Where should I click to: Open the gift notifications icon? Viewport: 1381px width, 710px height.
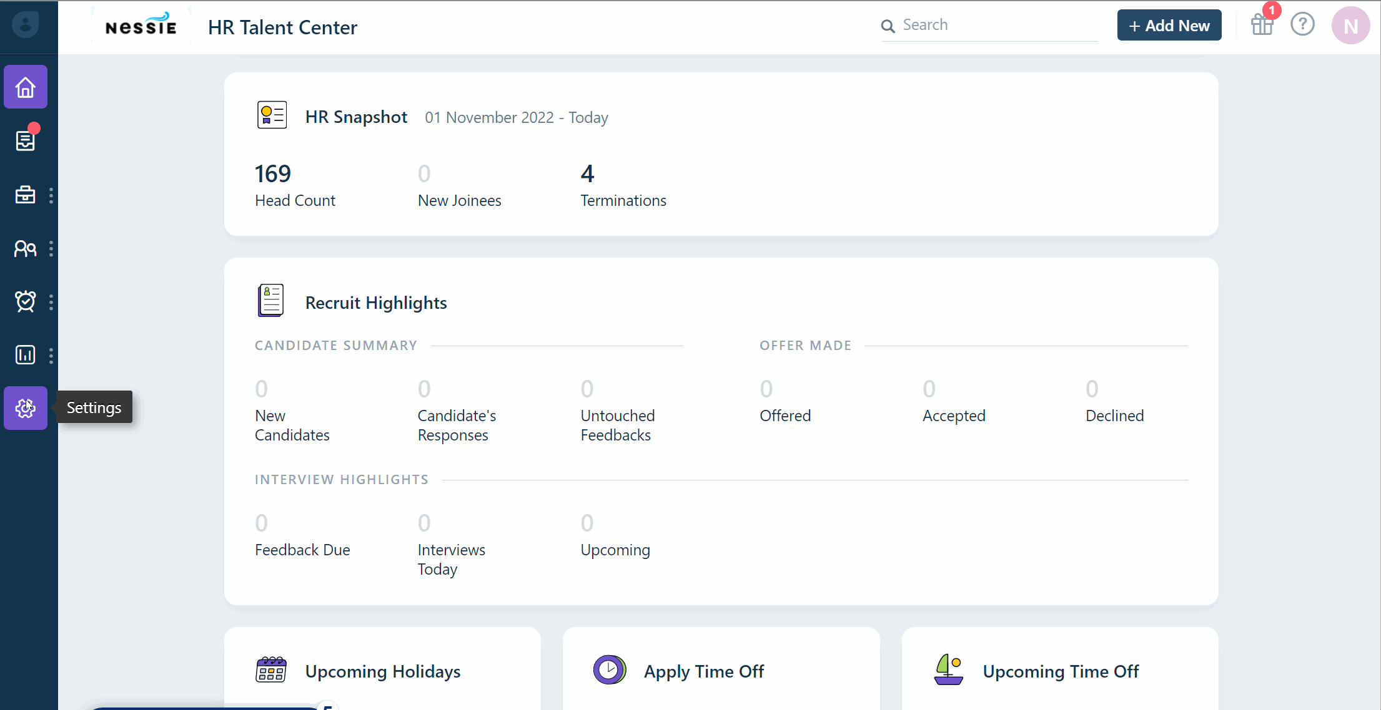(x=1262, y=25)
